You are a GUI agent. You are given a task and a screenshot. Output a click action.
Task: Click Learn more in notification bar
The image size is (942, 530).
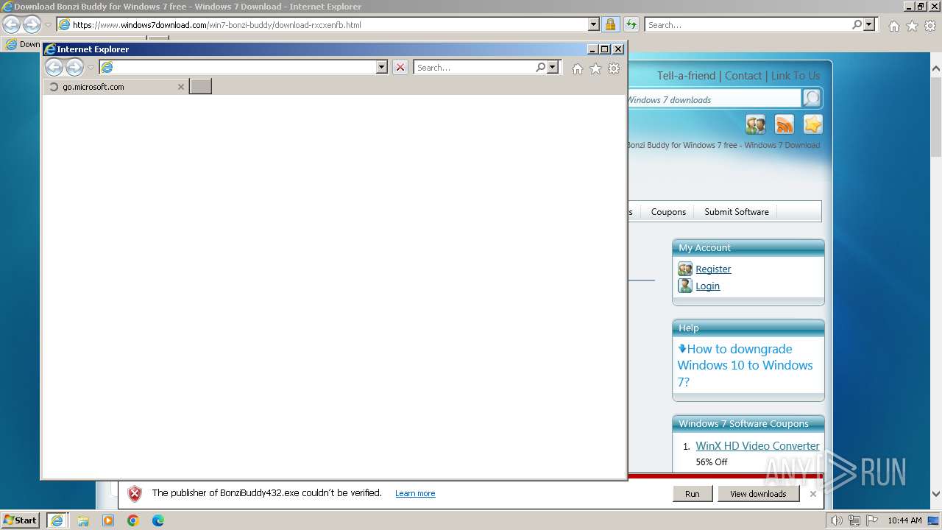click(x=415, y=493)
